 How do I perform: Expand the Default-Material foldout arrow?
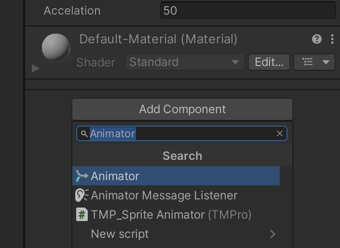point(35,68)
